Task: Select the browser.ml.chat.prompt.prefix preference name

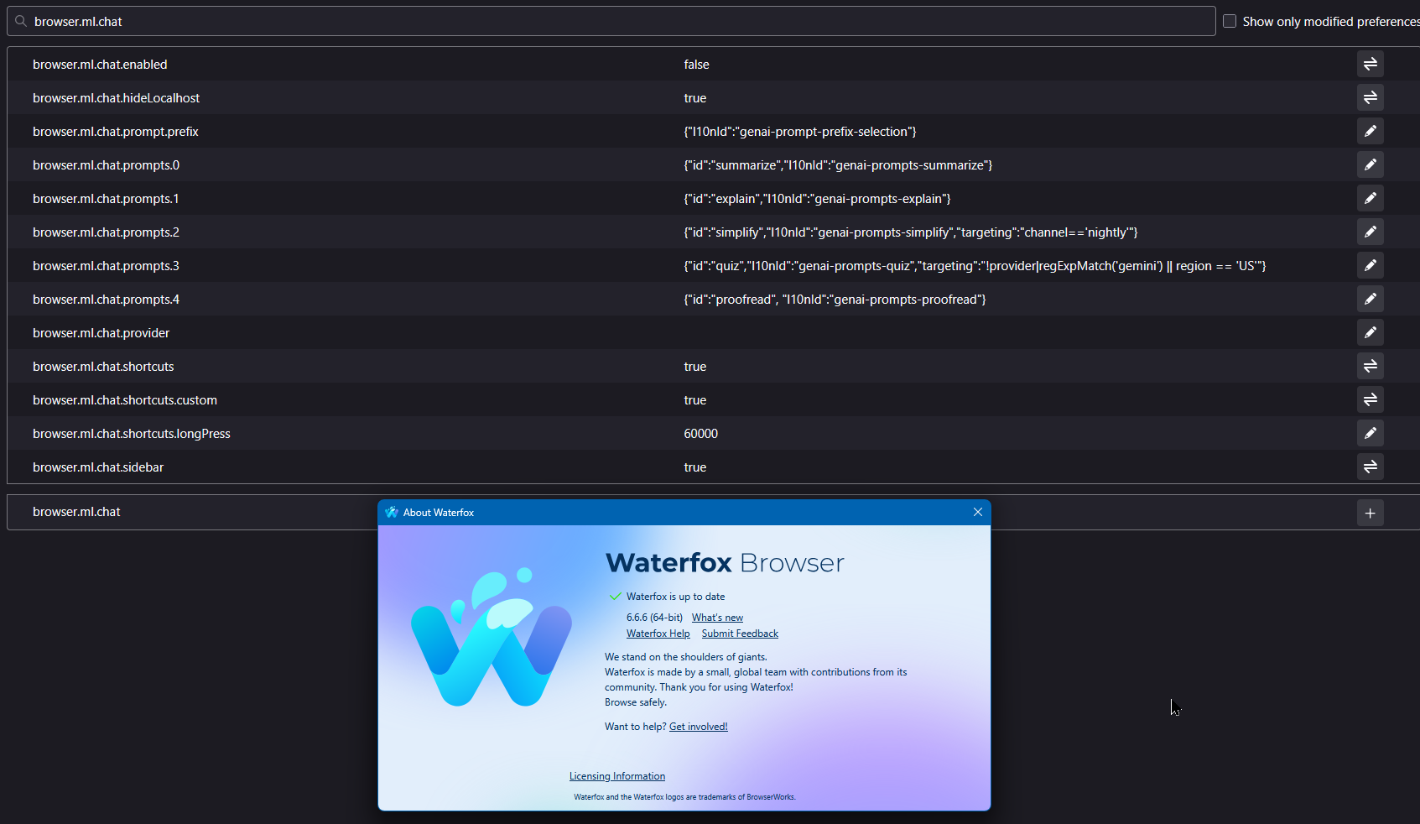Action: [x=116, y=132]
